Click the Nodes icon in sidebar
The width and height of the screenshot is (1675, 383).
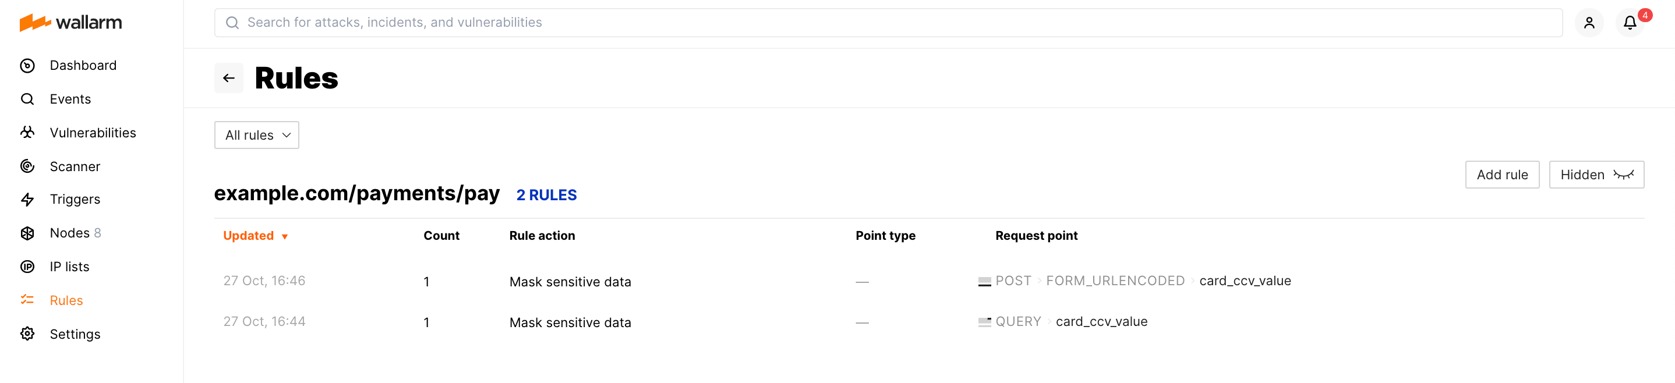(x=27, y=233)
